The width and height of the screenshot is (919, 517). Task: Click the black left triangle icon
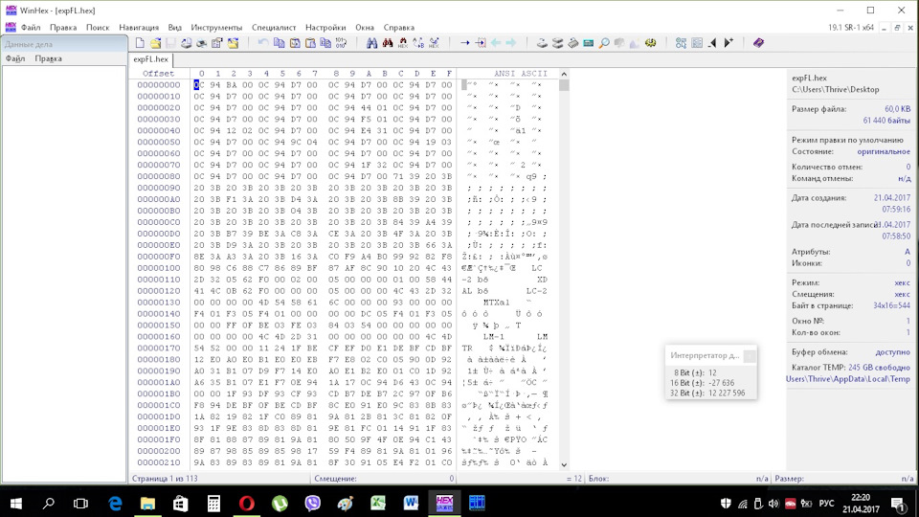click(712, 43)
